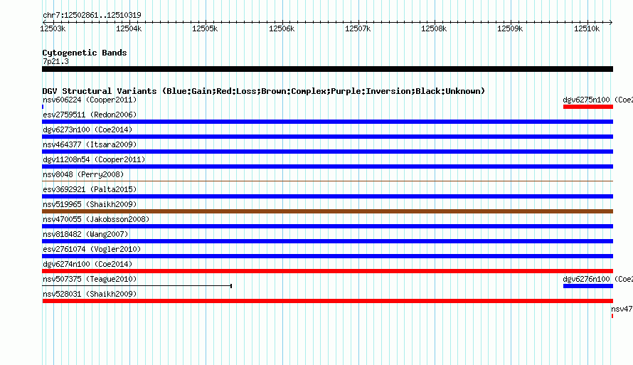Select brown complex bar of nsv519965
This screenshot has width=633, height=365.
tap(327, 211)
